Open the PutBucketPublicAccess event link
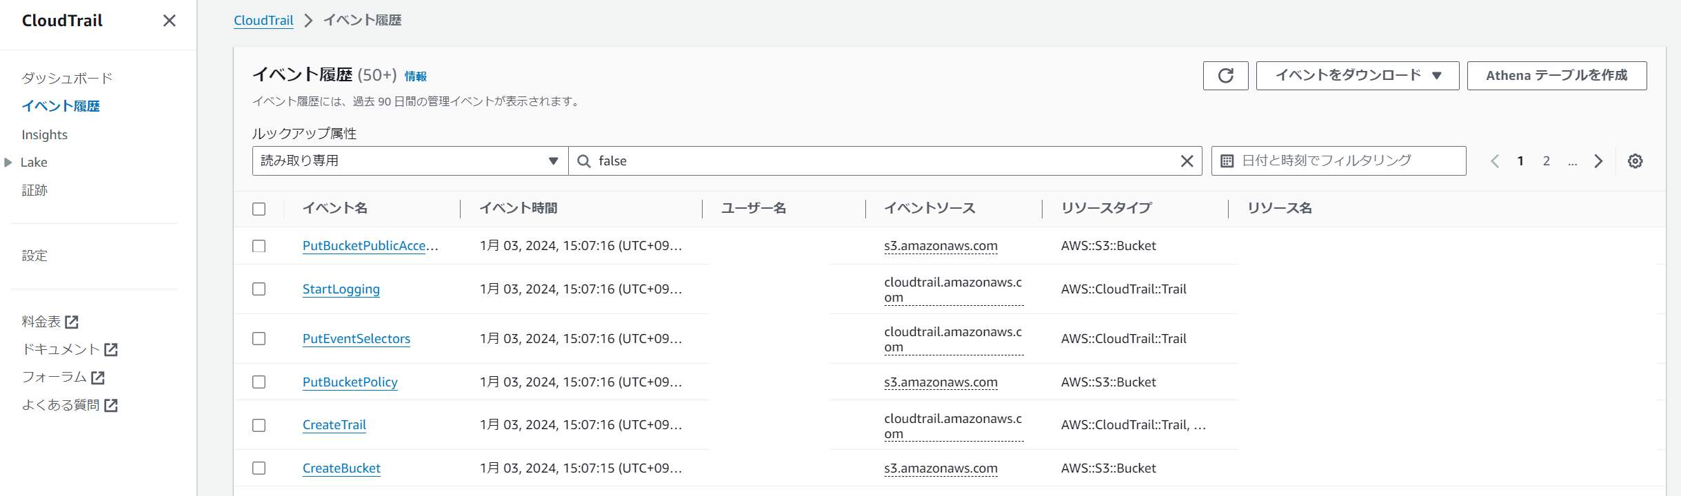Screen dimensions: 1681x496 [370, 246]
